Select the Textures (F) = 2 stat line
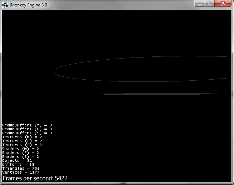Image resolution: width=234 pixels, height=185 pixels. coord(22,141)
